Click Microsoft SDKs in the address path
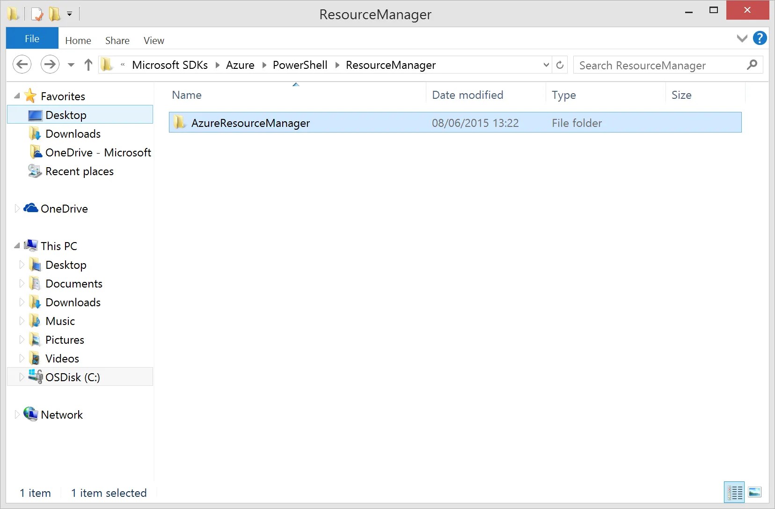775x509 pixels. click(x=170, y=65)
